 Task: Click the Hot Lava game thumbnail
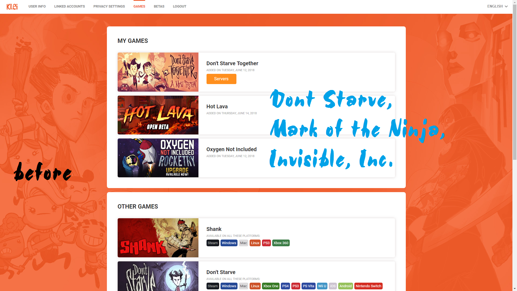pyautogui.click(x=158, y=115)
